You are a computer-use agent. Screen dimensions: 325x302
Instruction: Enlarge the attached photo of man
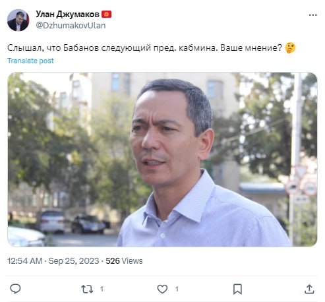point(162,160)
